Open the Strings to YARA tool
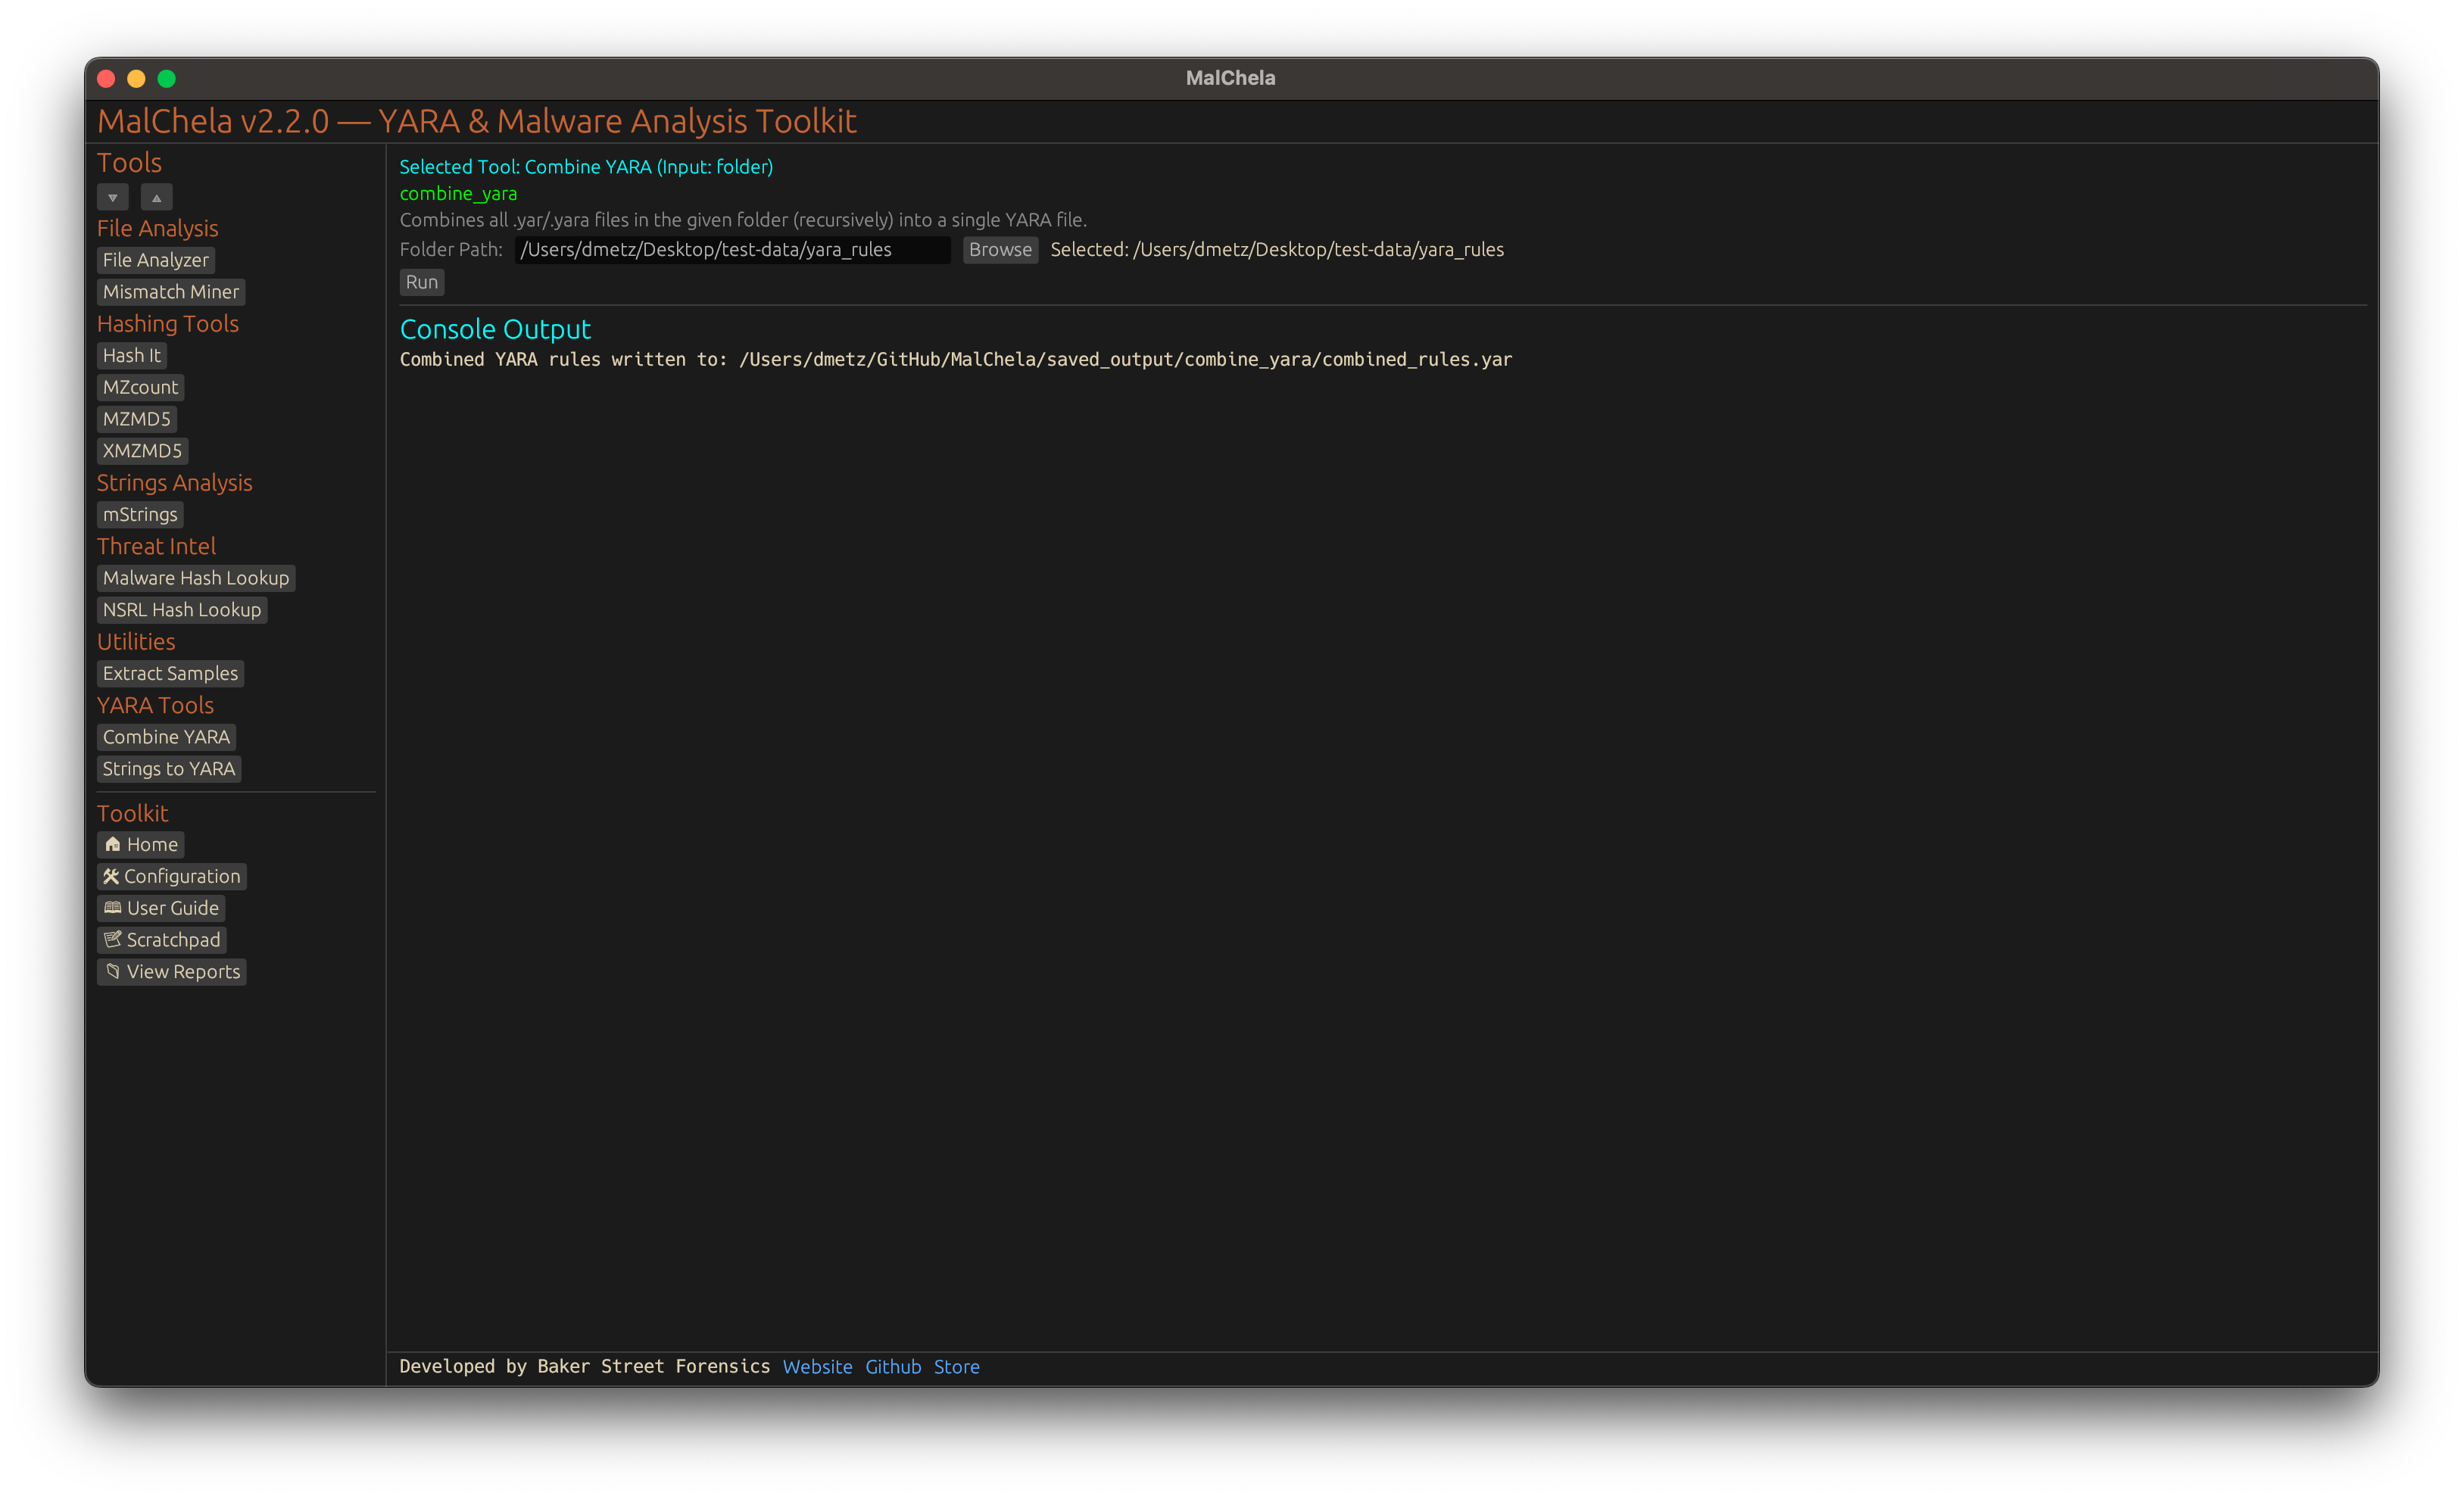Viewport: 2464px width, 1499px height. tap(168, 769)
